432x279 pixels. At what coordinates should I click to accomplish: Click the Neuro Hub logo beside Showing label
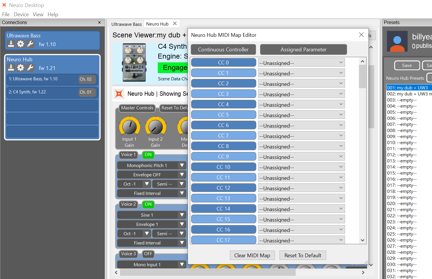pyautogui.click(x=119, y=94)
